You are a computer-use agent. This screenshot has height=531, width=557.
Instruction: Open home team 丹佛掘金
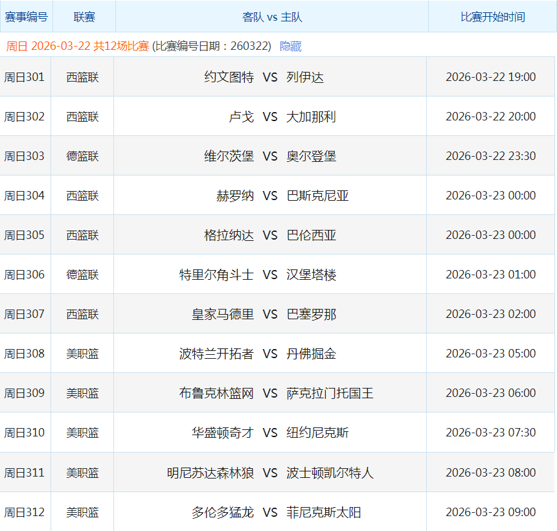311,354
